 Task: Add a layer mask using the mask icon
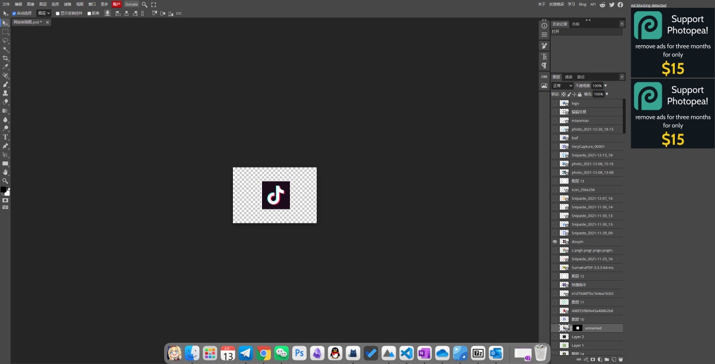tap(593, 359)
